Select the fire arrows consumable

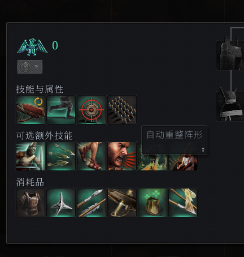pyautogui.click(x=183, y=203)
